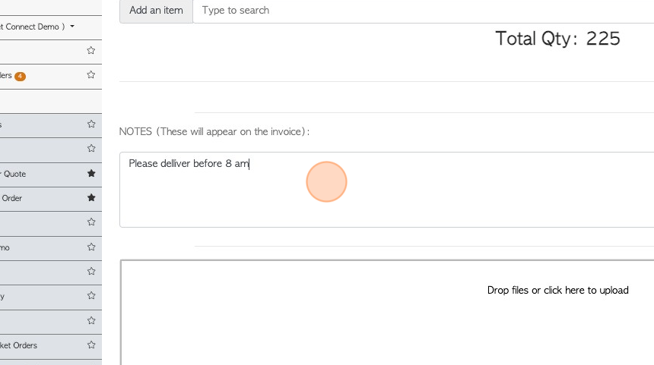
Task: Star the 'ket Orders' sidebar entry
Action: coord(91,345)
